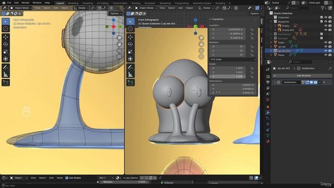Viewport: 334px width, 188px height.
Task: Select the Annotate tool in left viewport
Action: tap(6, 67)
